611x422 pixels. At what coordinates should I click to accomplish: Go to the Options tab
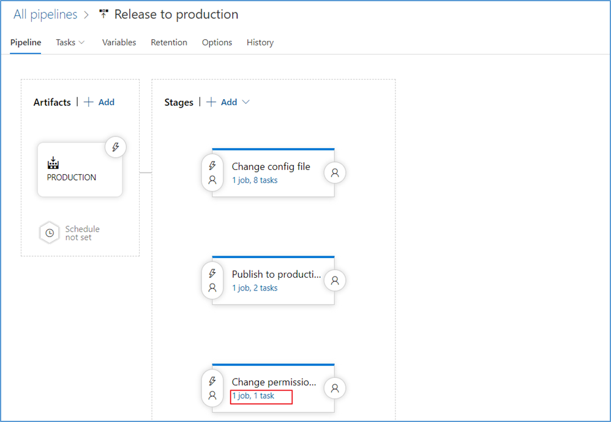click(217, 42)
